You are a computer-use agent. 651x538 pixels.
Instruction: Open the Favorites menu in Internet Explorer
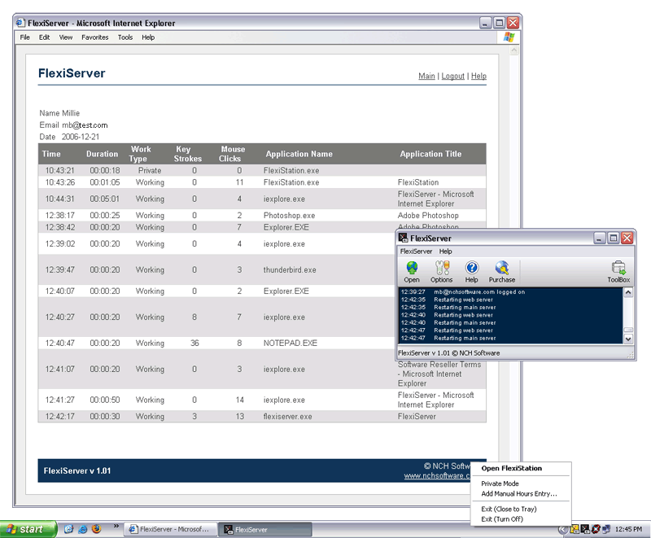[94, 37]
